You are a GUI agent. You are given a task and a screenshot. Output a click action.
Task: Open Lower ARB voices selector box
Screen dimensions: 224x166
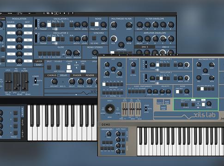[69, 71]
